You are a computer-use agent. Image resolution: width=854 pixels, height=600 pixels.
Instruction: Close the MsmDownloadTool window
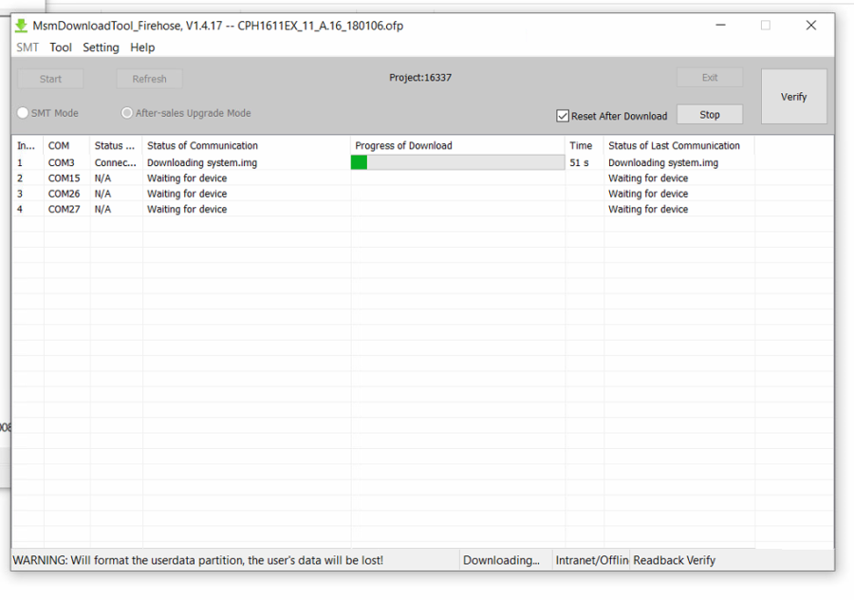811,25
